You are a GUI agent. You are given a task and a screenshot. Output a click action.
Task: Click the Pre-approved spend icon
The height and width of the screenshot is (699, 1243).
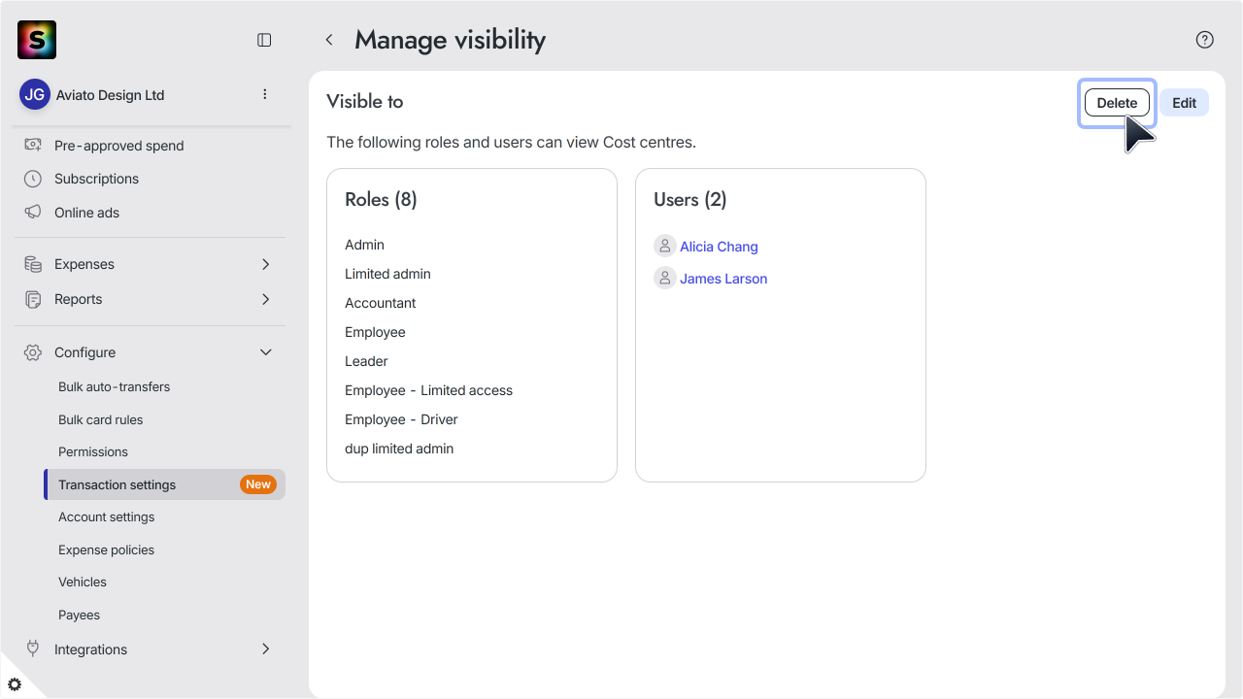33,146
